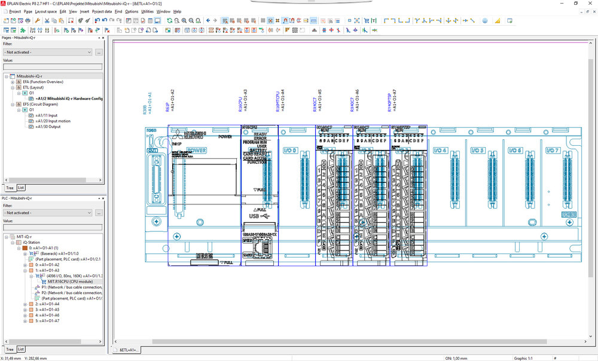Select the lower-left corner connection symbol icon
The width and height of the screenshot is (598, 361).
400,21
